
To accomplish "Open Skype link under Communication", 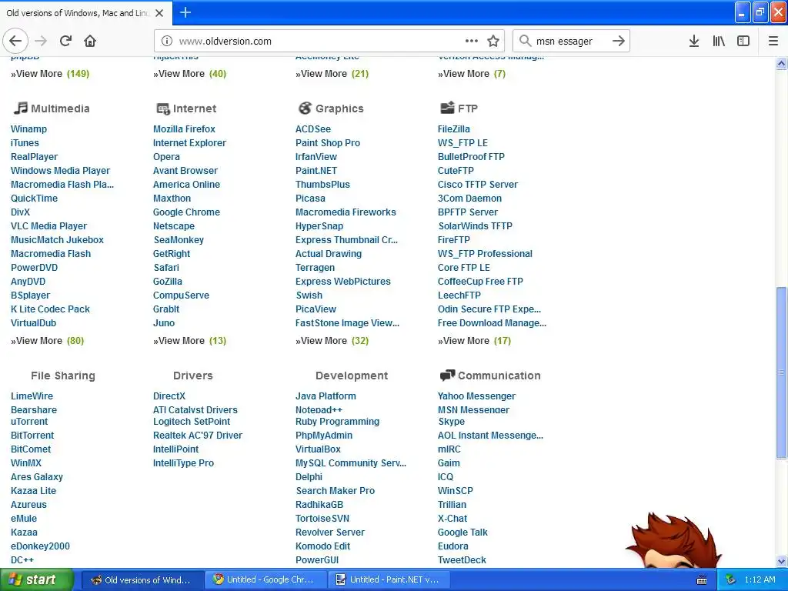I will pyautogui.click(x=451, y=422).
